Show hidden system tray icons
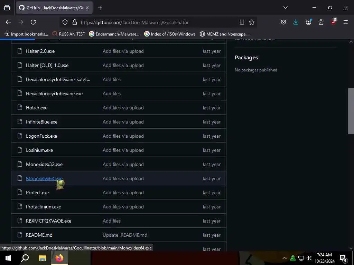The image size is (354, 265). click(x=285, y=258)
